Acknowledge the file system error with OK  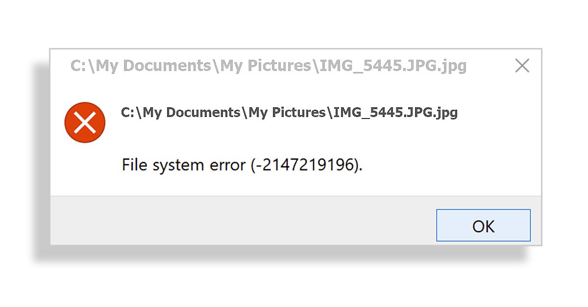pyautogui.click(x=483, y=225)
